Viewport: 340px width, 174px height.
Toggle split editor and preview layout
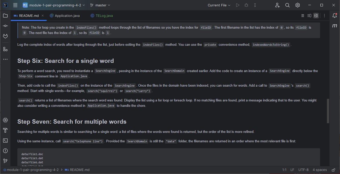(x=309, y=16)
